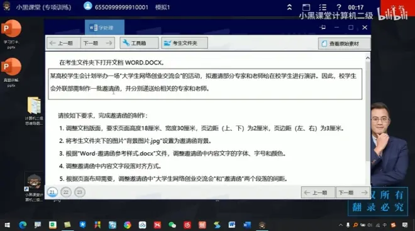Click the text 在考生文件夹下打开文档 WORD.DOCX
Screen dimensions: 415x231
pos(111,62)
